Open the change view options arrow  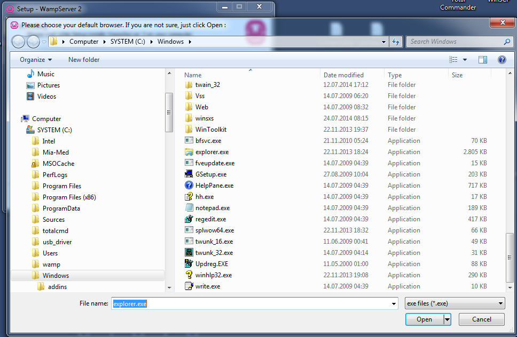coord(465,60)
